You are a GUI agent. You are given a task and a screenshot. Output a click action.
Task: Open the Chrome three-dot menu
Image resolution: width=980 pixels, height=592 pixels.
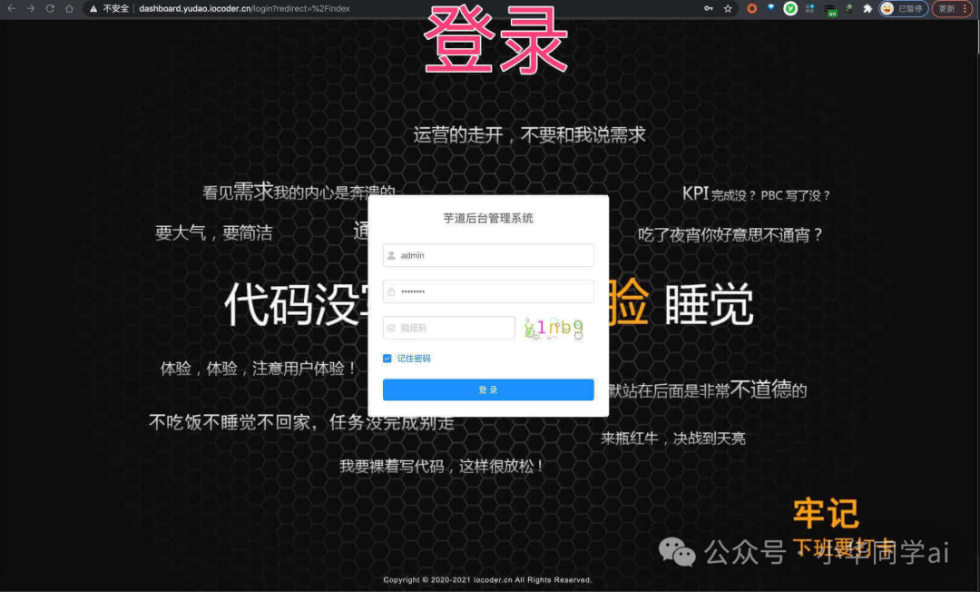click(966, 8)
